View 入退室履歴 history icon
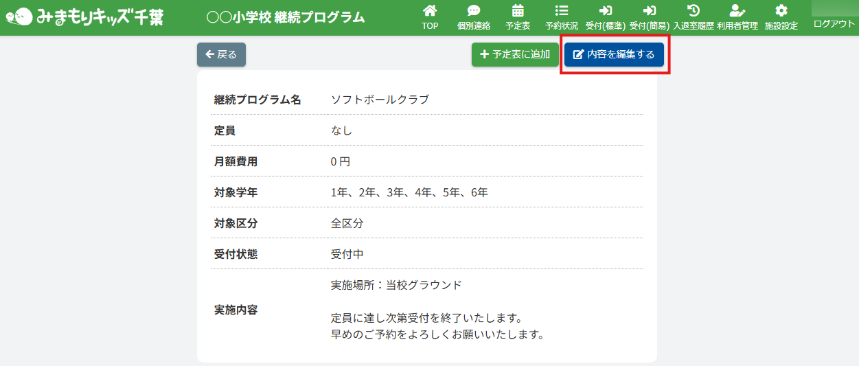Image resolution: width=859 pixels, height=366 pixels. (693, 11)
